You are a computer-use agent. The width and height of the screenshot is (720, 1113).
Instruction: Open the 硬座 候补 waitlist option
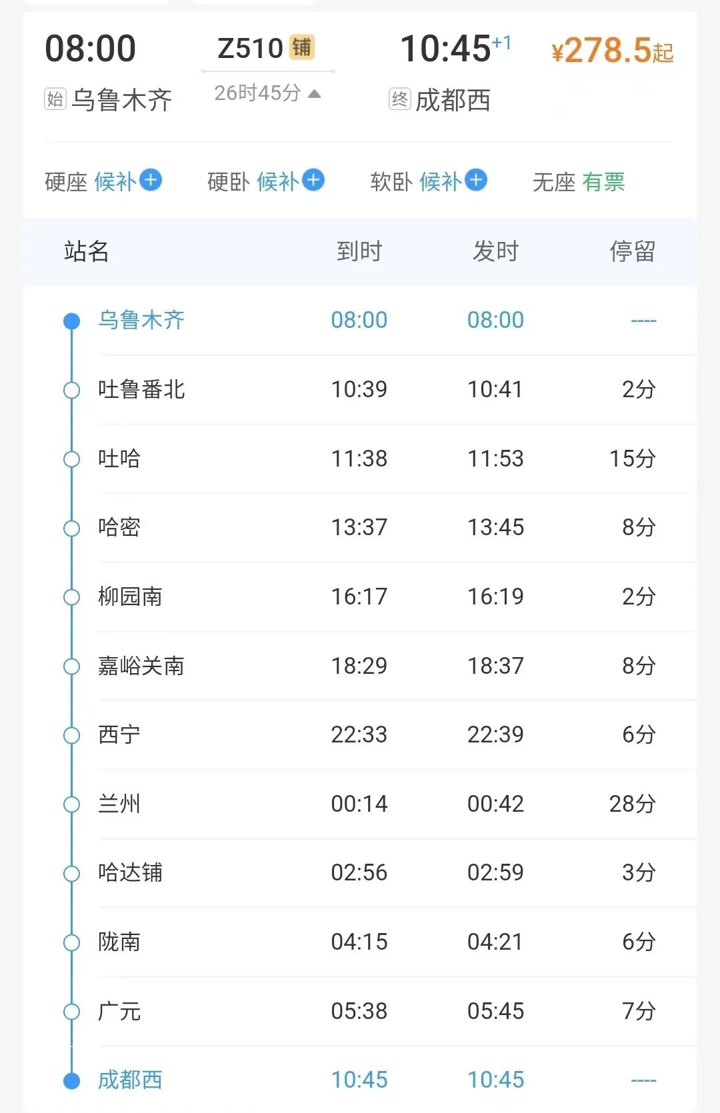coord(114,181)
